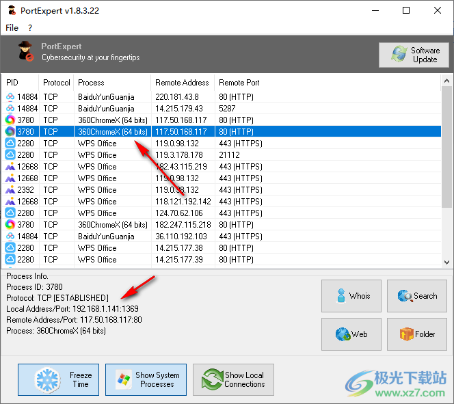The width and height of the screenshot is (454, 404).
Task: Click PortExpert title bar app icon
Action: [x=12, y=11]
